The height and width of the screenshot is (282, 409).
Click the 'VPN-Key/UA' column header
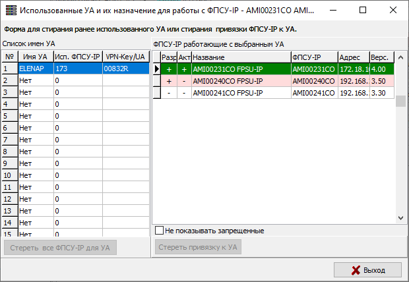(x=125, y=57)
